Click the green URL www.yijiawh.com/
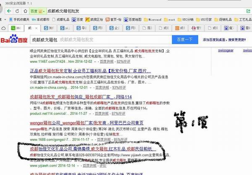Screen dimensions: 252x175 point(43,166)
